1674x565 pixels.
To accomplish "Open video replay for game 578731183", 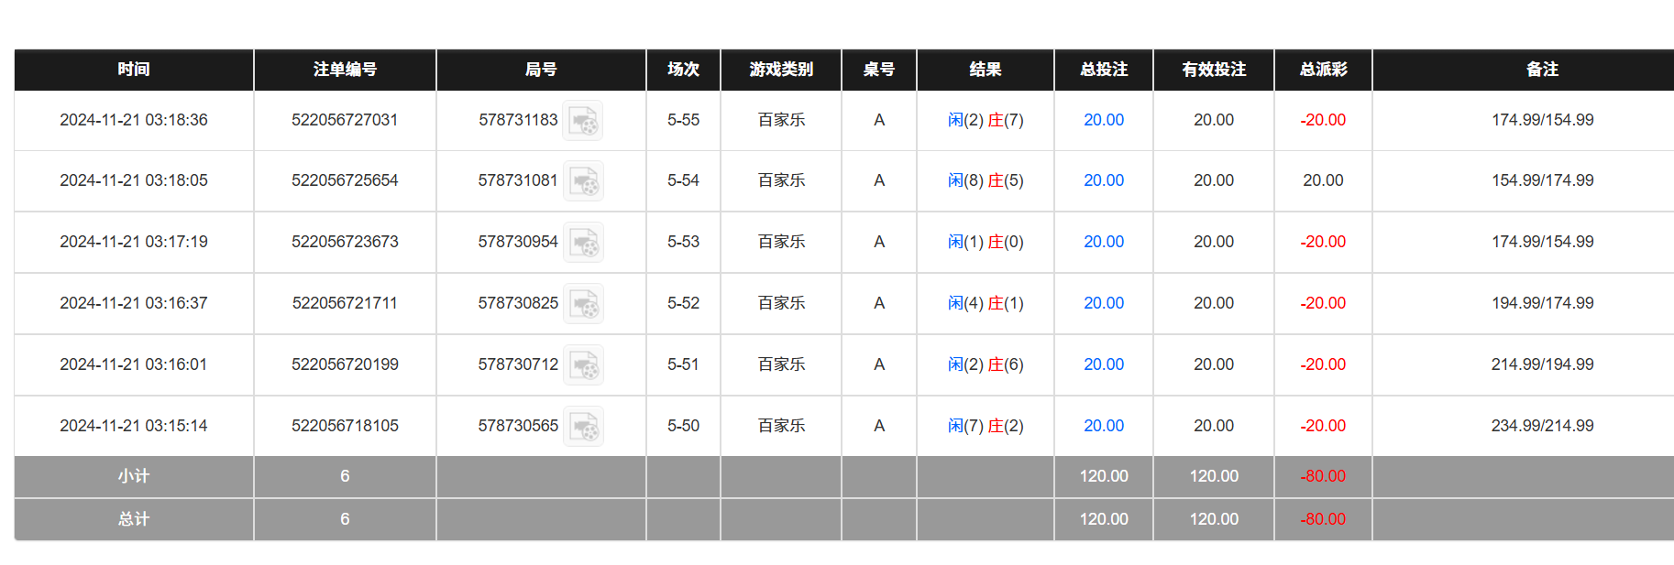I will tap(586, 120).
